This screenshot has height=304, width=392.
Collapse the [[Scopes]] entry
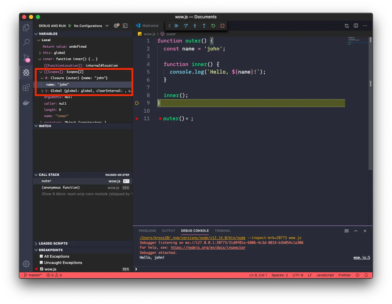click(41, 72)
